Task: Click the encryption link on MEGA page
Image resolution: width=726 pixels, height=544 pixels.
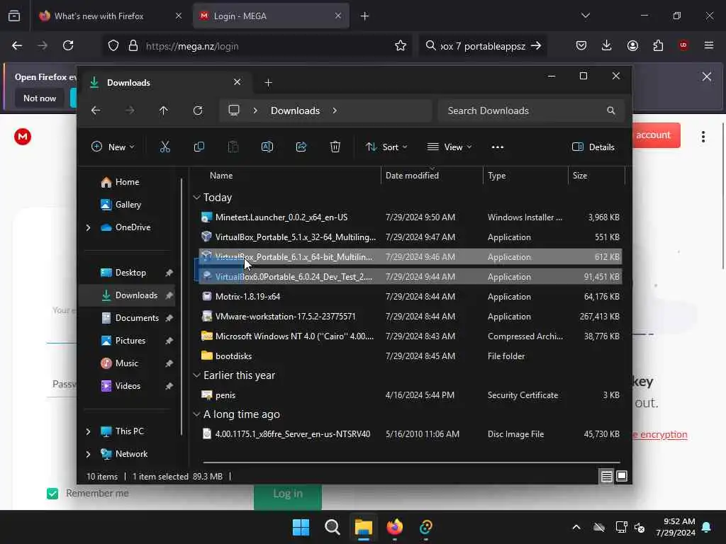Action: pyautogui.click(x=660, y=434)
